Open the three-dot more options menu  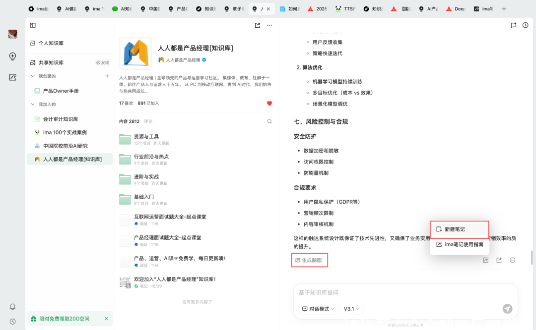tap(269, 25)
